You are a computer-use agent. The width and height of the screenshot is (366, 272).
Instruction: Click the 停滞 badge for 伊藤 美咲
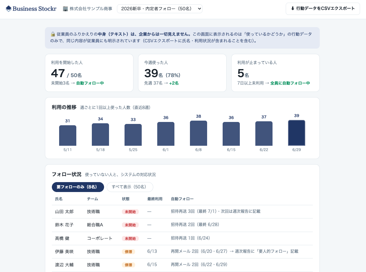128,252
